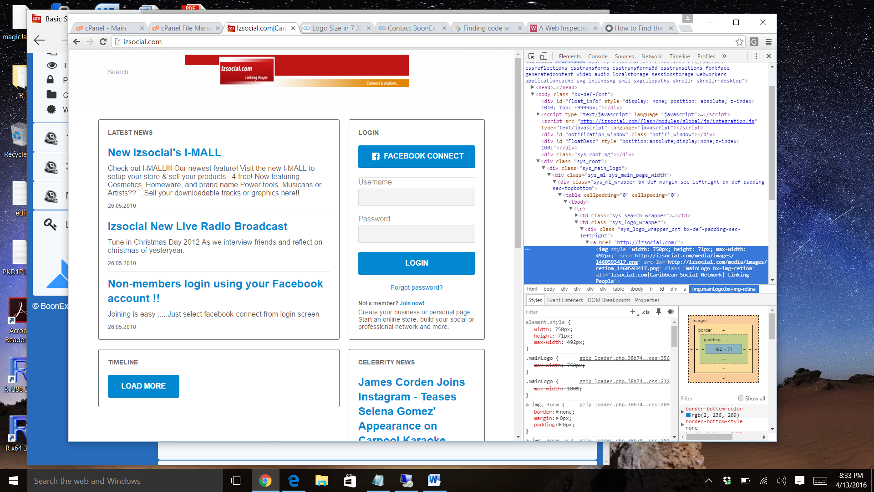Image resolution: width=874 pixels, height=492 pixels.
Task: Click the rgb(2, 136, 209) color swatch
Action: [688, 415]
